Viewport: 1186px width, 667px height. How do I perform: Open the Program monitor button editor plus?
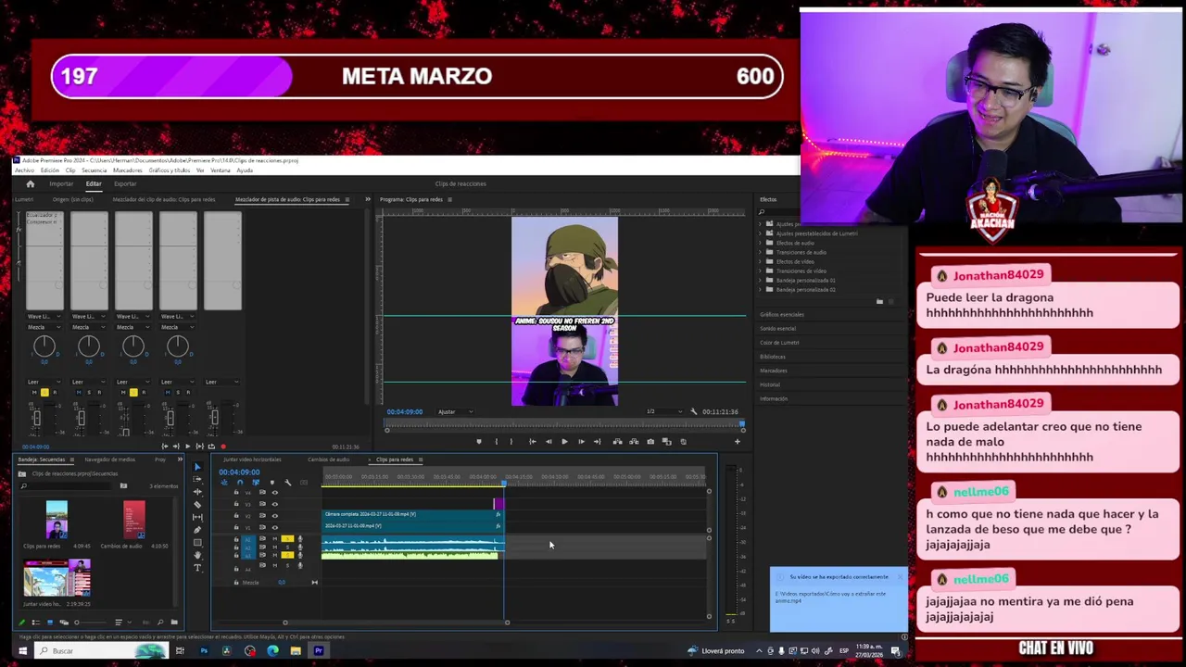738,442
